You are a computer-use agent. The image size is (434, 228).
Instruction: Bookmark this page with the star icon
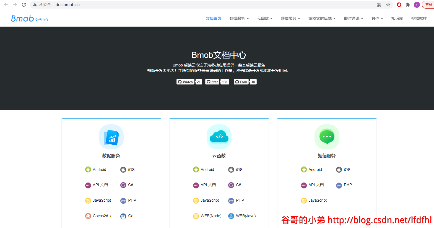tap(388, 5)
